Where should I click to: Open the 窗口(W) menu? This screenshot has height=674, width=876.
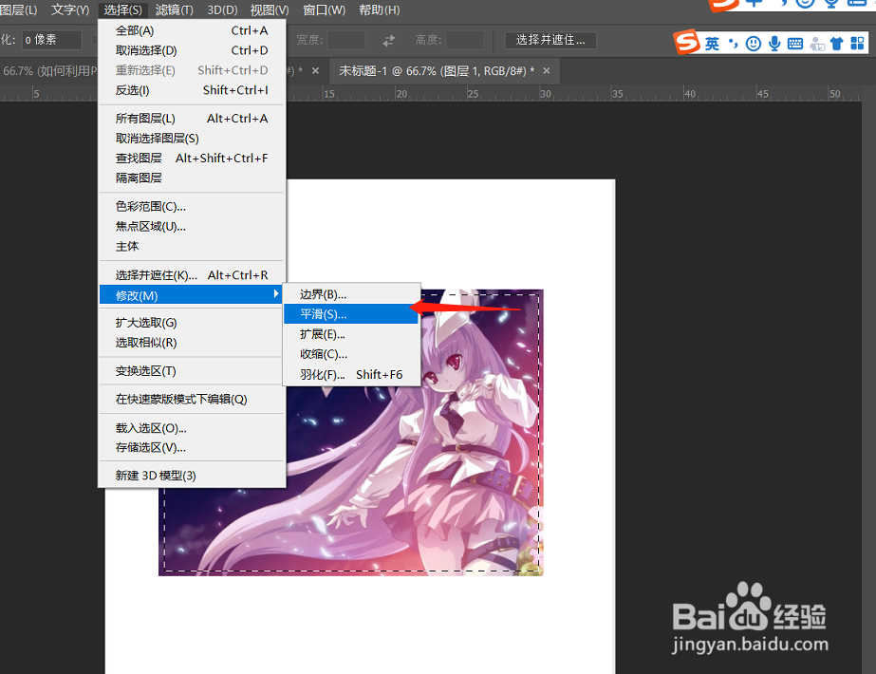pos(324,10)
